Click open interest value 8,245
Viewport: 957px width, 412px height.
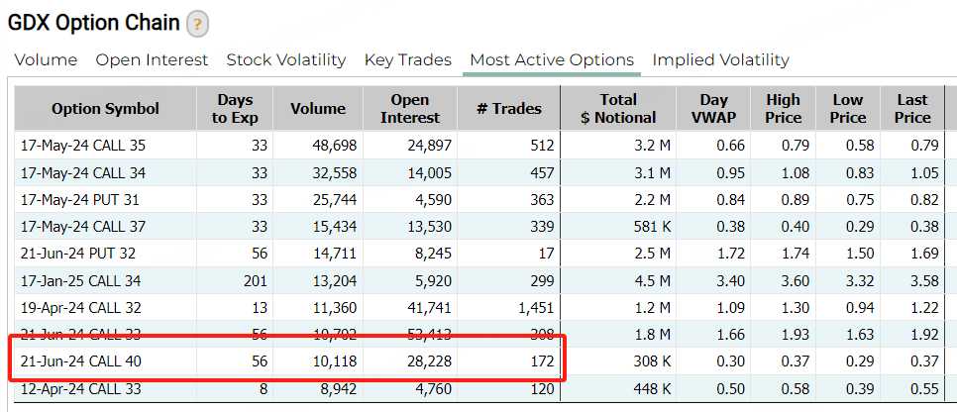click(x=432, y=254)
